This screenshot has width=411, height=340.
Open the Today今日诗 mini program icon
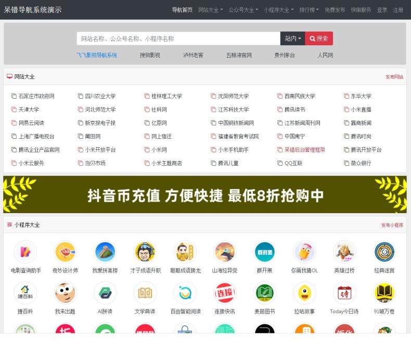[x=344, y=293]
